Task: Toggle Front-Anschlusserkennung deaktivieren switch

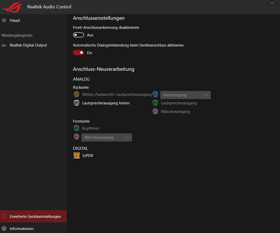Action: coord(78,35)
